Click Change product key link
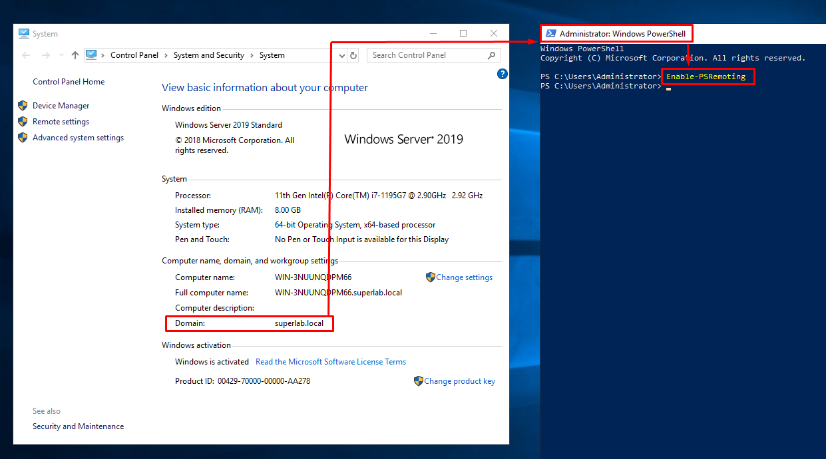The image size is (826, 459). (459, 381)
